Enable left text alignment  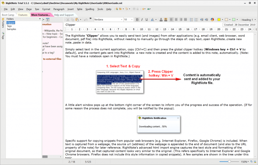[171, 20]
